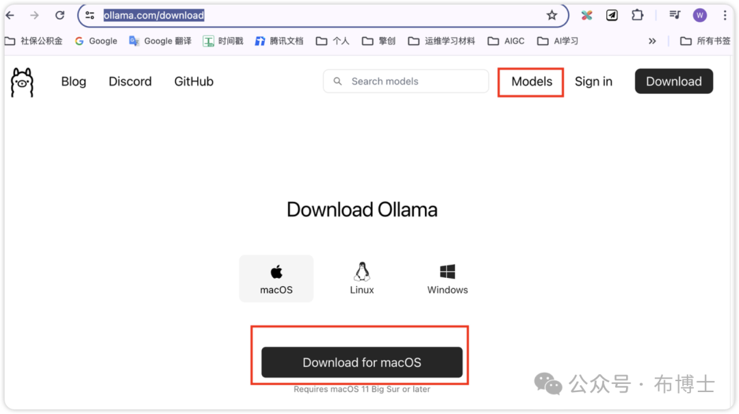Screen dimensions: 739x414
Task: Open the GitHub link
Action: [194, 81]
